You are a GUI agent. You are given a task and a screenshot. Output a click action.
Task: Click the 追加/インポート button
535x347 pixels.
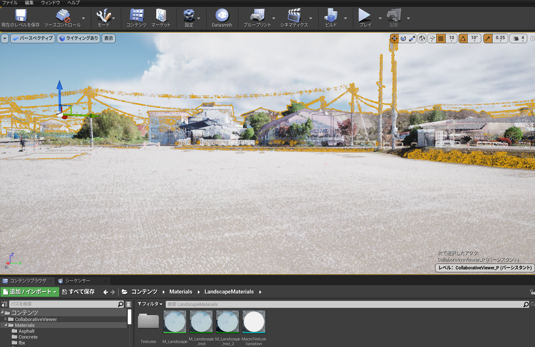[x=30, y=292]
